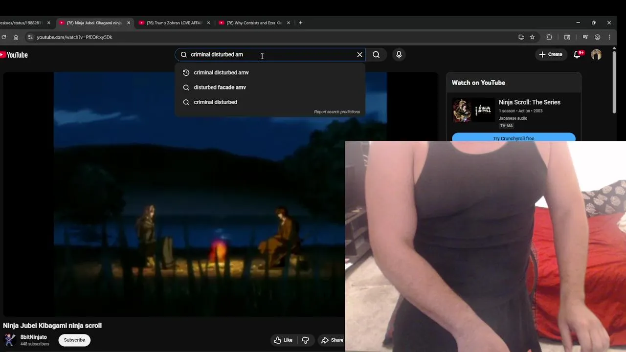Click the install app icon in address bar
The height and width of the screenshot is (352, 626).
(521, 37)
